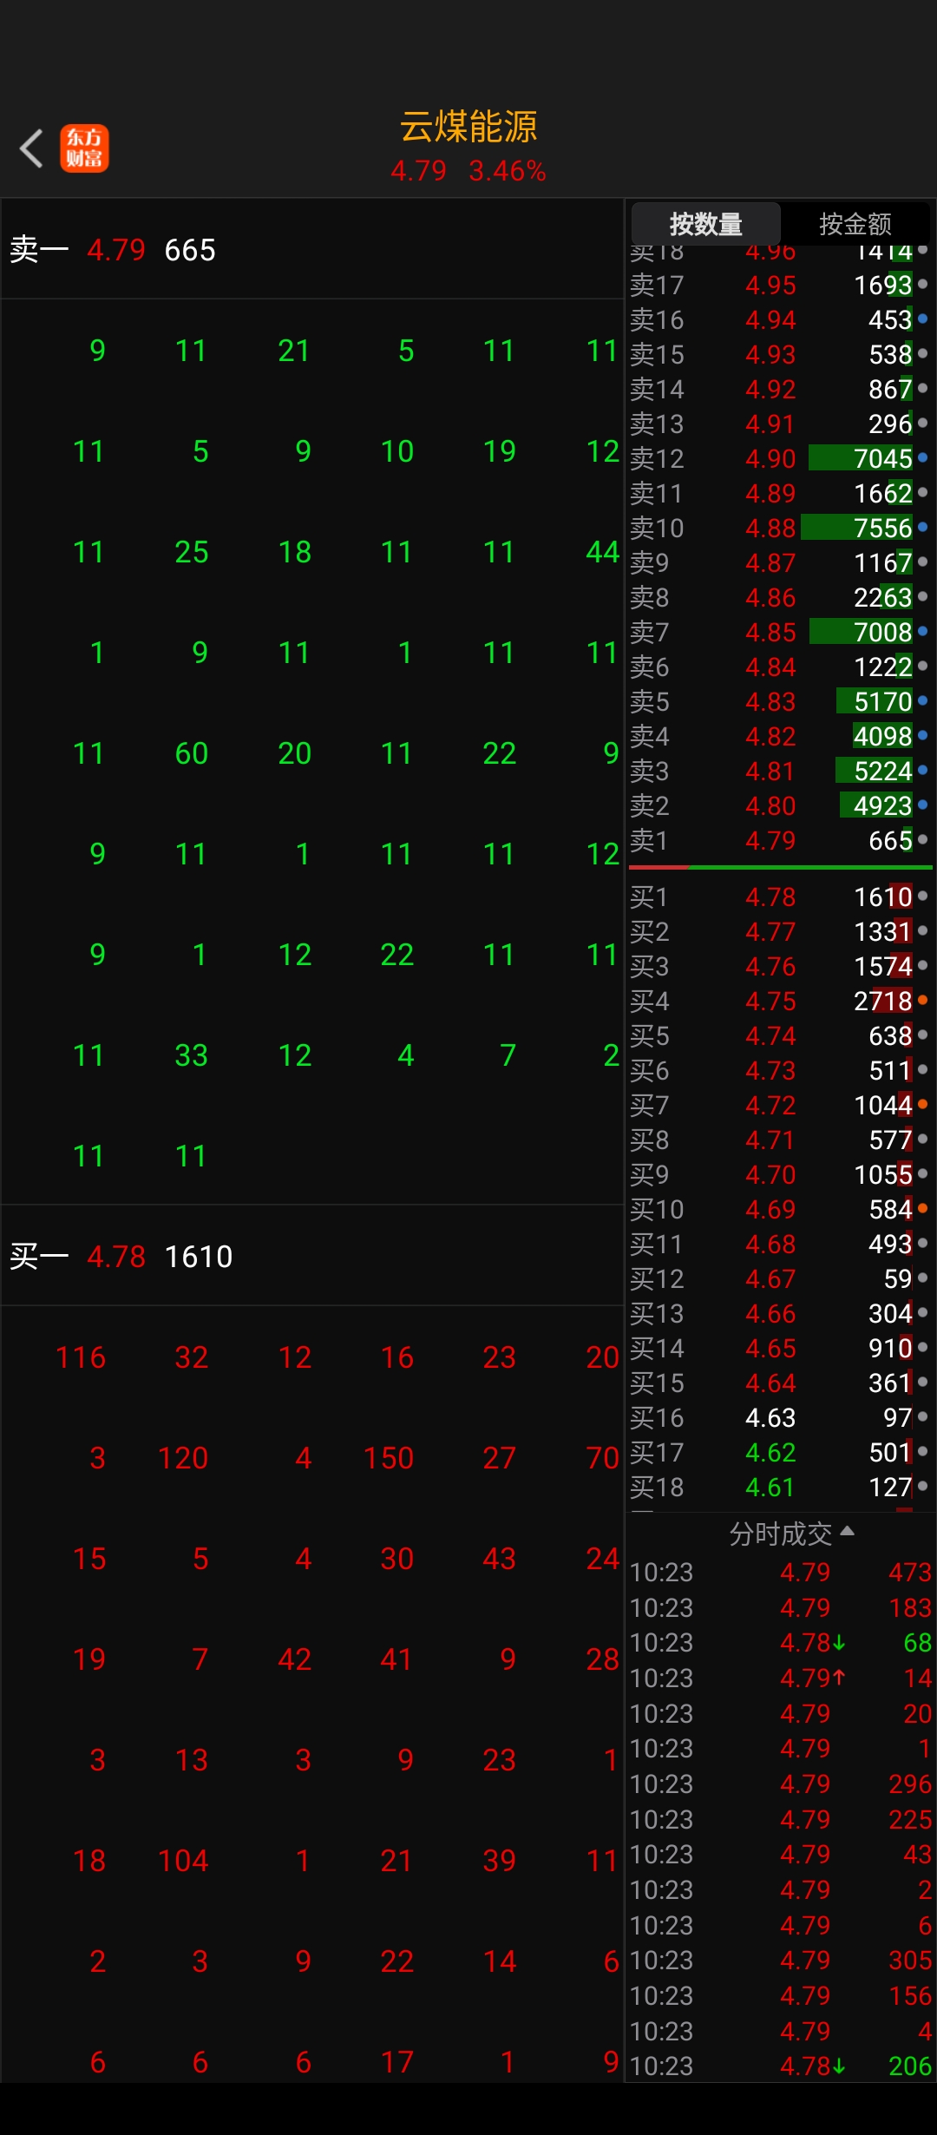This screenshot has width=937, height=2135.
Task: Tap the 4.79 3.46% price line
Action: click(468, 171)
